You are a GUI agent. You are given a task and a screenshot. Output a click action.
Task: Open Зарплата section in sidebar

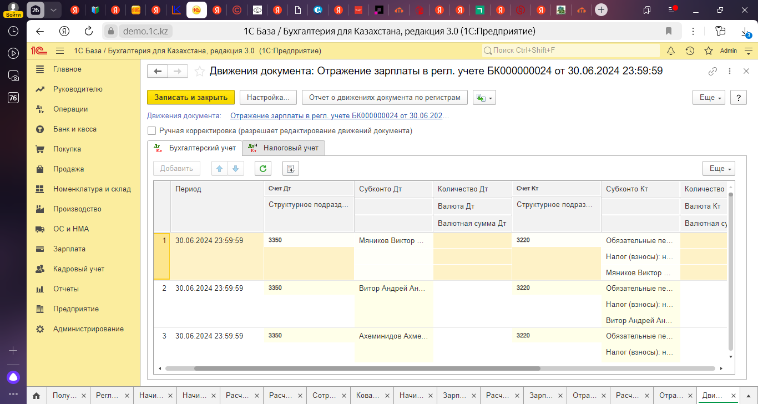tap(69, 249)
